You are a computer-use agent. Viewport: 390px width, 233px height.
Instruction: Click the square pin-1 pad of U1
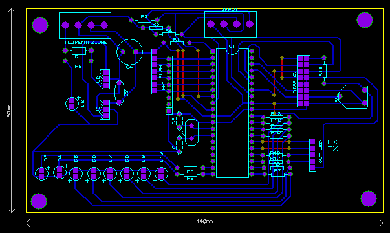213,51
